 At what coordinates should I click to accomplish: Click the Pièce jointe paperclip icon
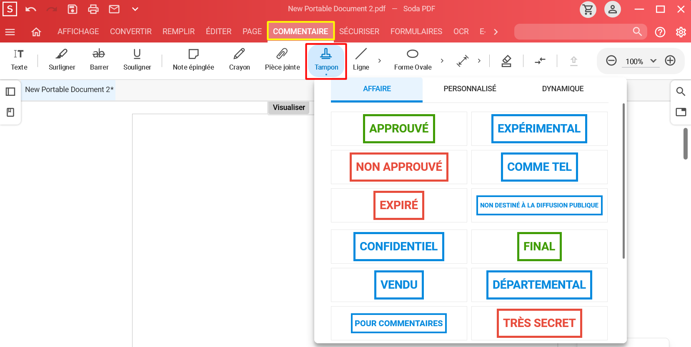pos(282,60)
